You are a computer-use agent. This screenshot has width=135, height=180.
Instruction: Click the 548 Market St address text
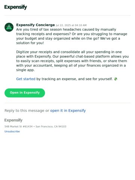click(x=18, y=126)
